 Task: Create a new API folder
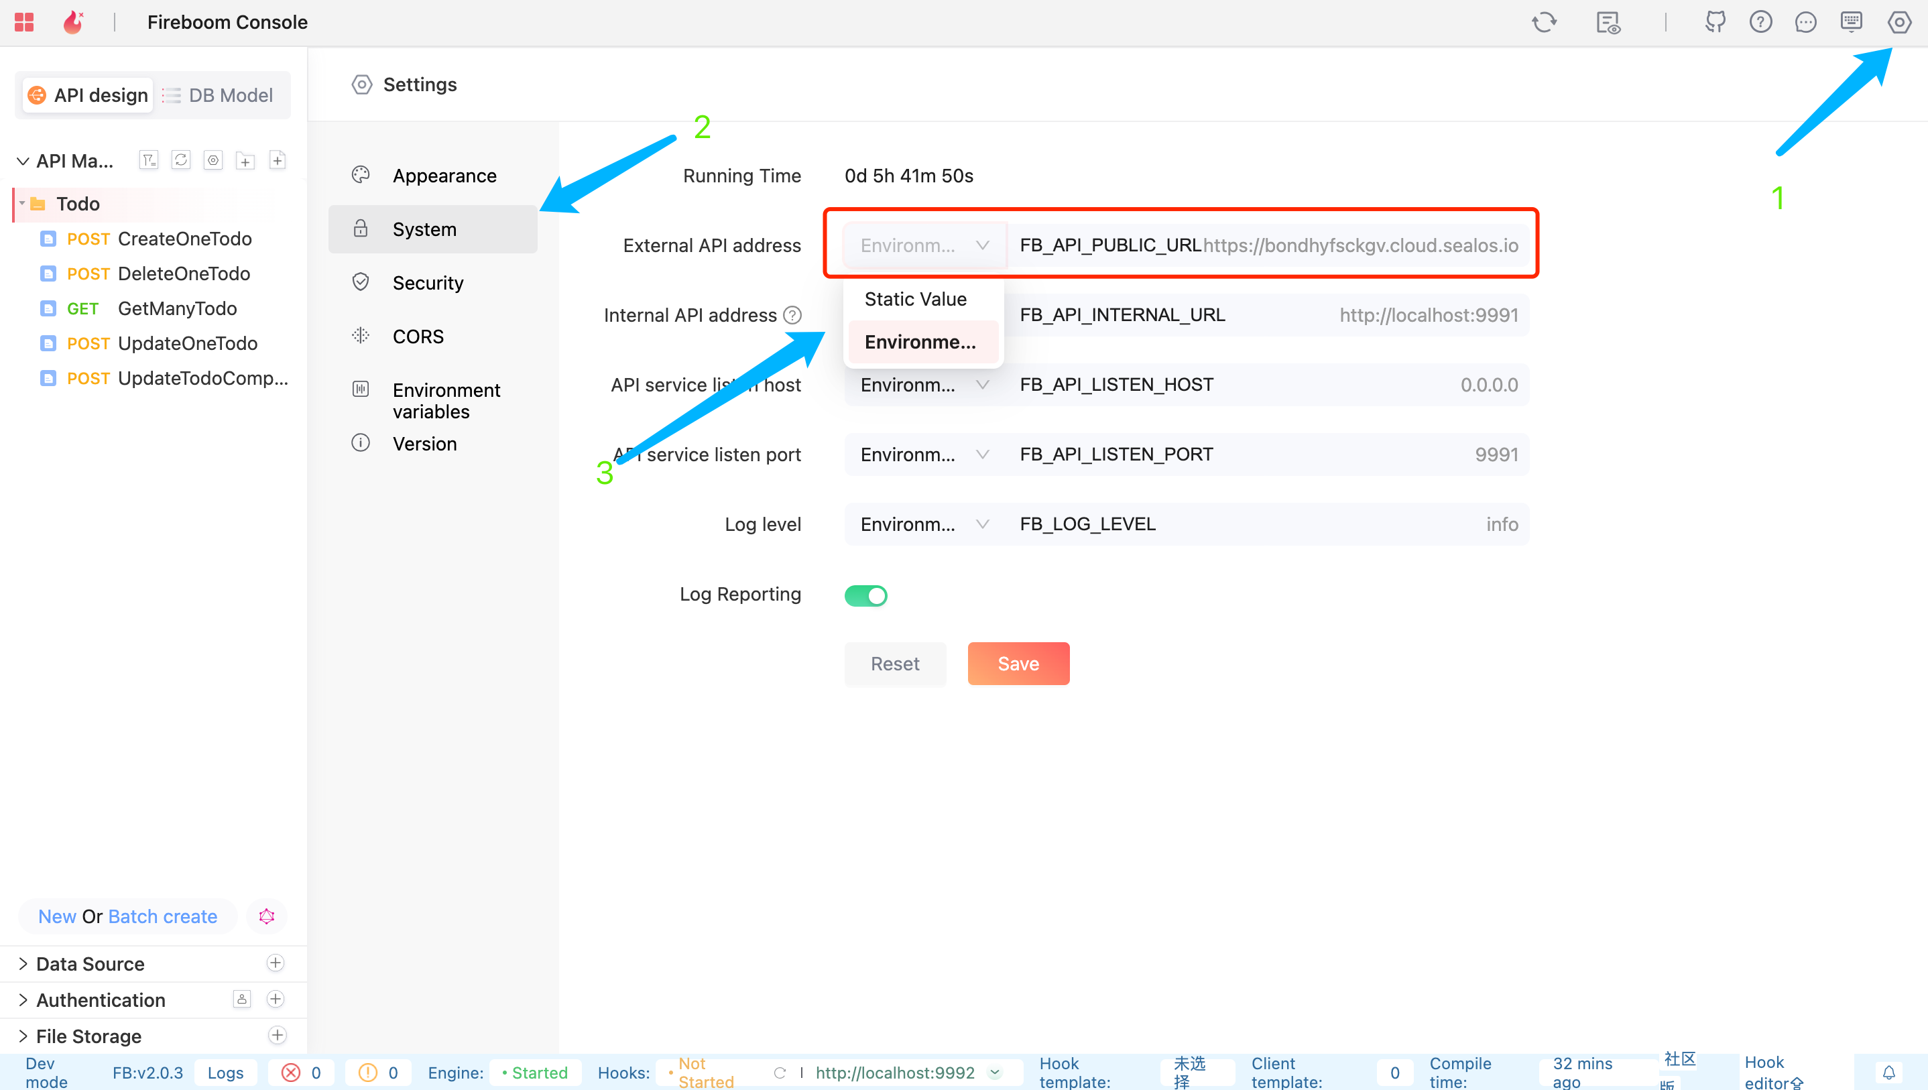point(245,160)
